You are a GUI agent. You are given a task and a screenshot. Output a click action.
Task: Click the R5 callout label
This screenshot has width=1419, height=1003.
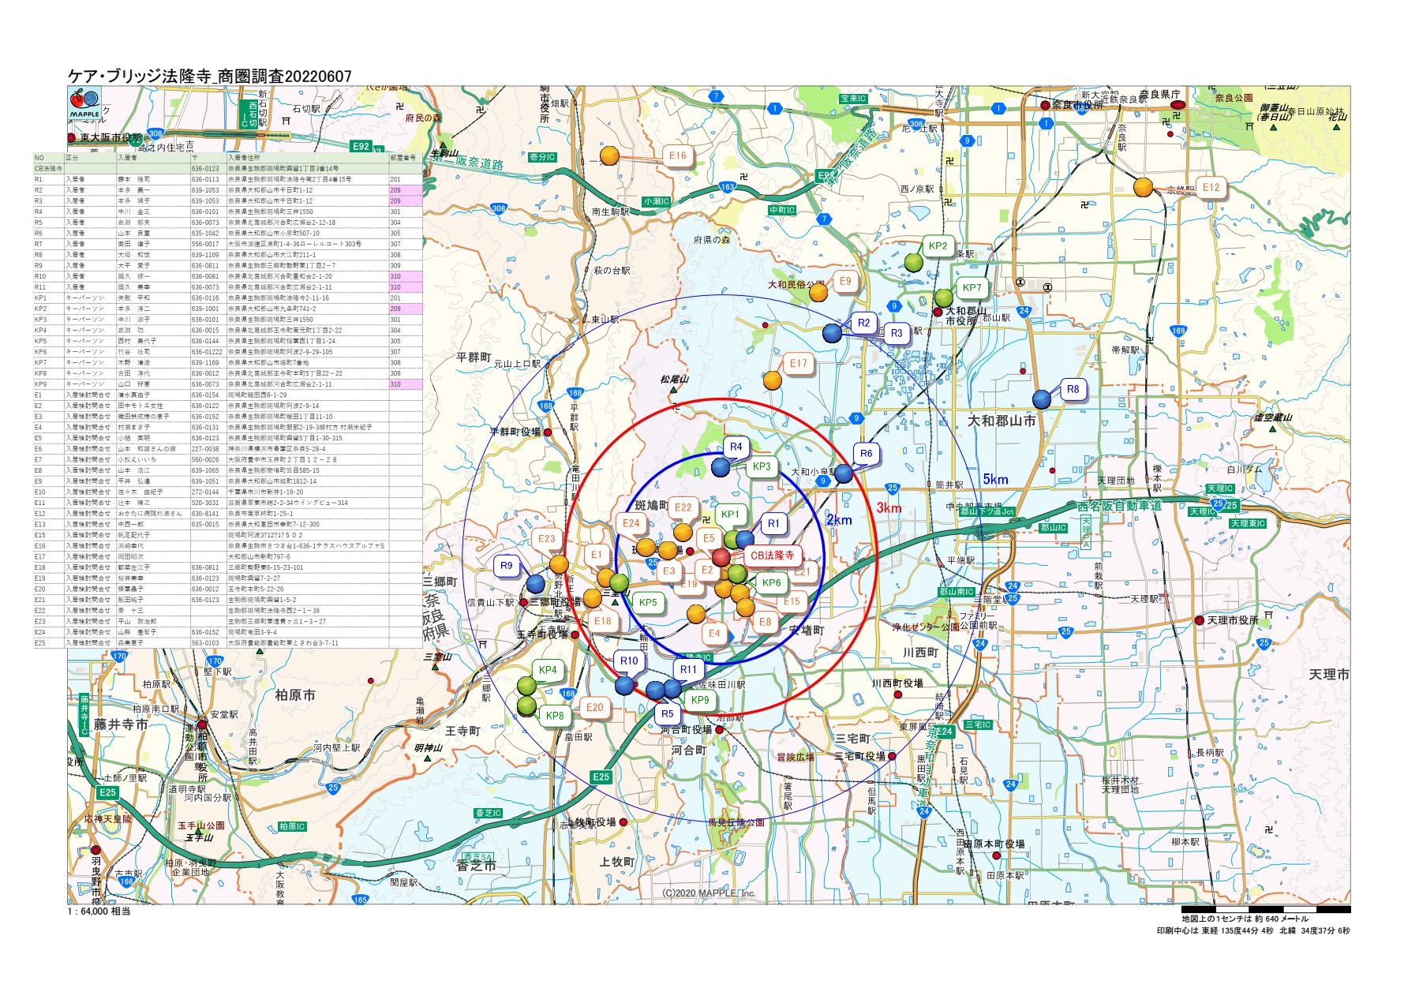[x=668, y=713]
